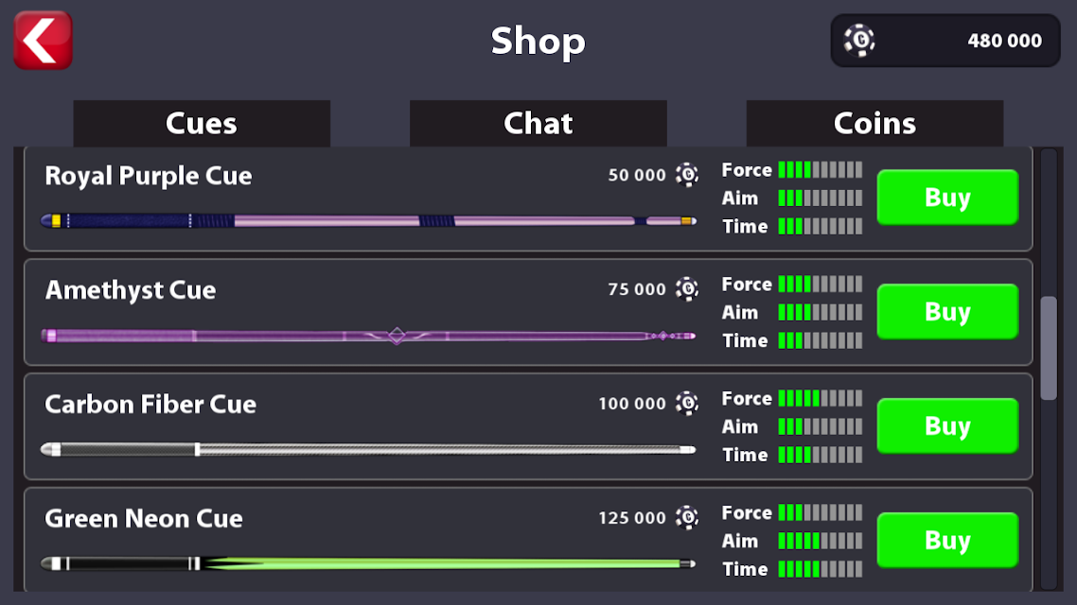Viewport: 1077px width, 605px height.
Task: Click coin icon beside Amethyst Cue price
Action: pos(687,288)
